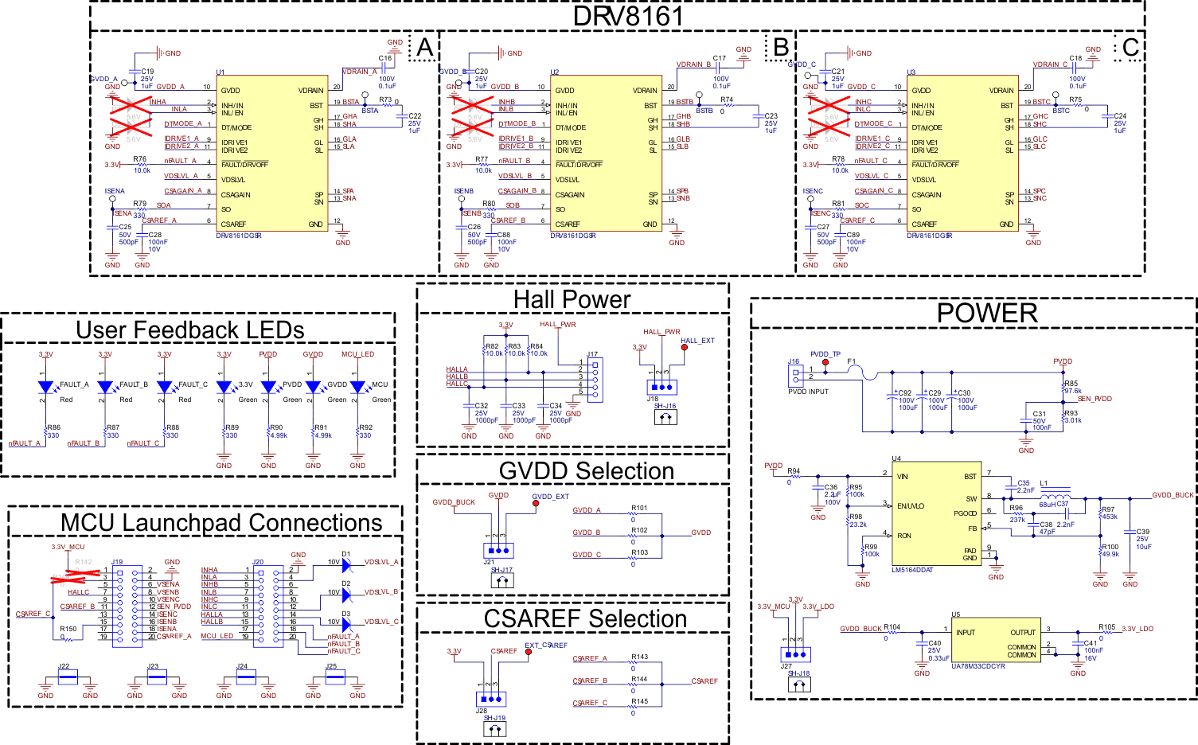Viewport: 1198px width, 745px height.
Task: Click the green MCU LED symbol
Action: point(357,387)
